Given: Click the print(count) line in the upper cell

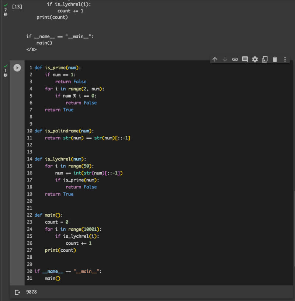Looking at the screenshot, I should [52, 17].
